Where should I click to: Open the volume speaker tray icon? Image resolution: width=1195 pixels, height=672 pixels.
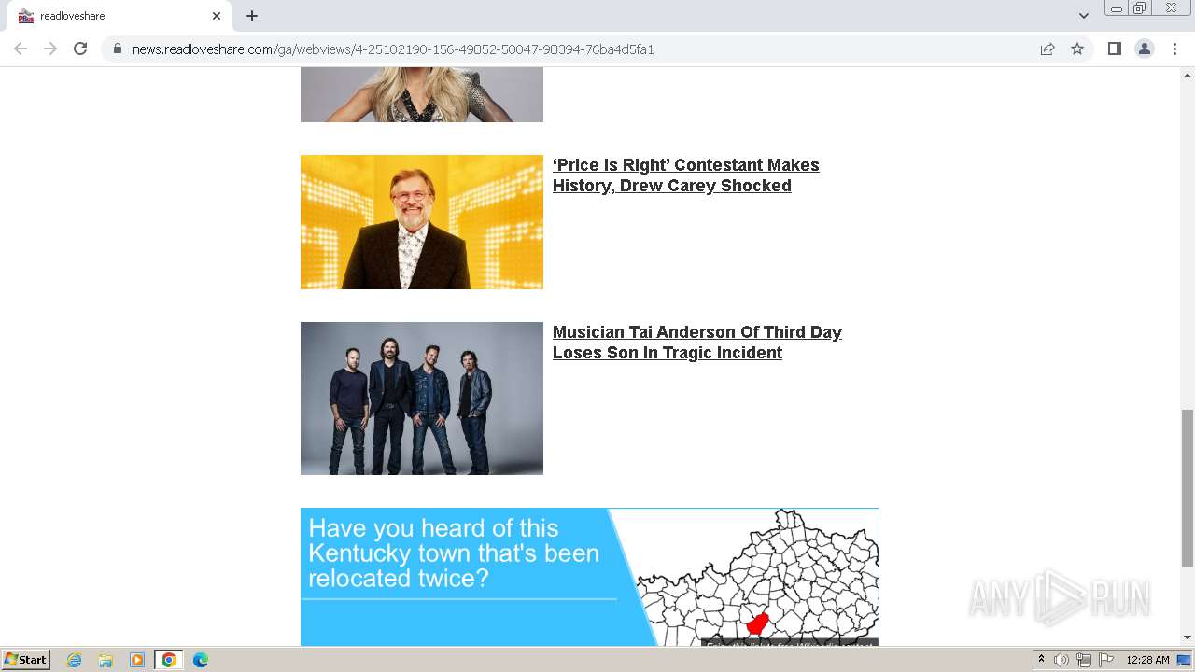[1061, 660]
